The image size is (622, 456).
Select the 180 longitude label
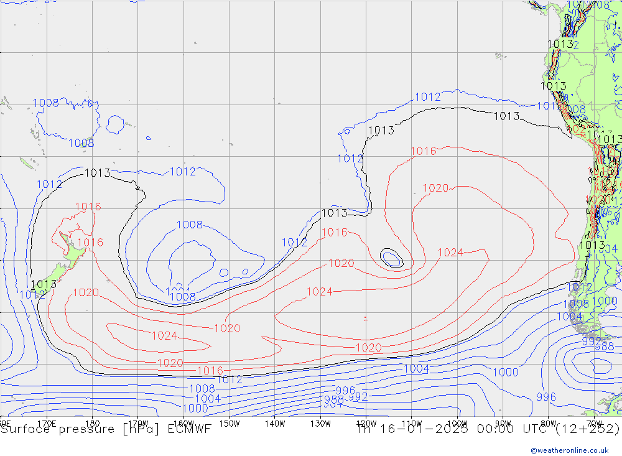click(x=93, y=424)
